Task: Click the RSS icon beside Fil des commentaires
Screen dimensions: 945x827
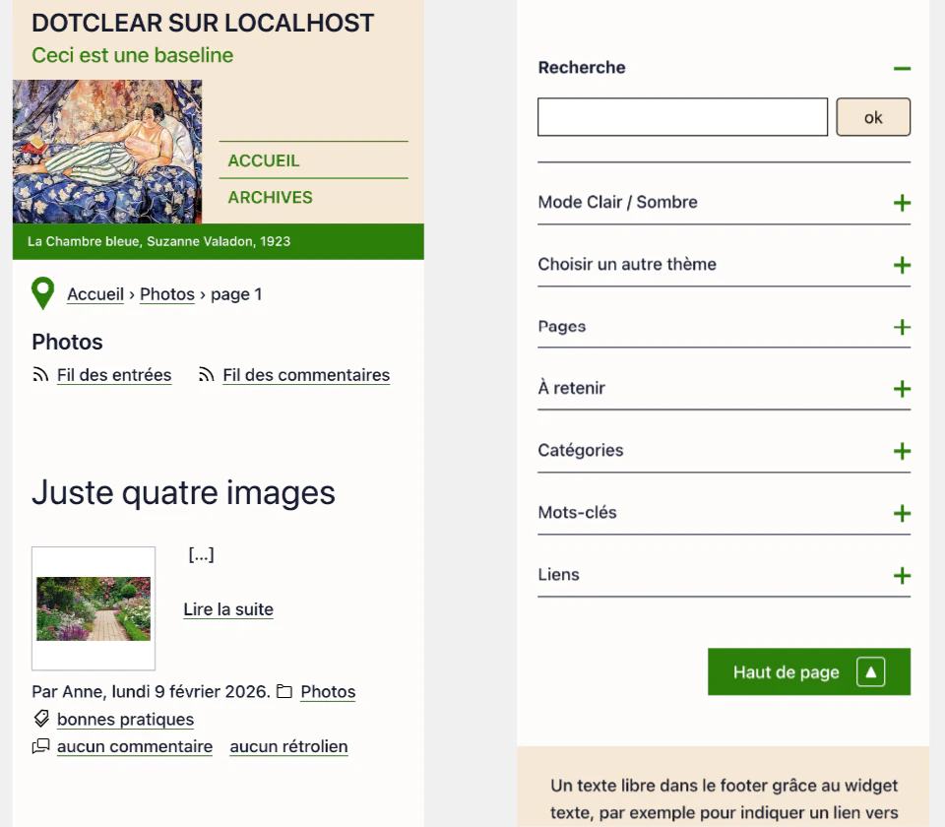Action: 207,375
